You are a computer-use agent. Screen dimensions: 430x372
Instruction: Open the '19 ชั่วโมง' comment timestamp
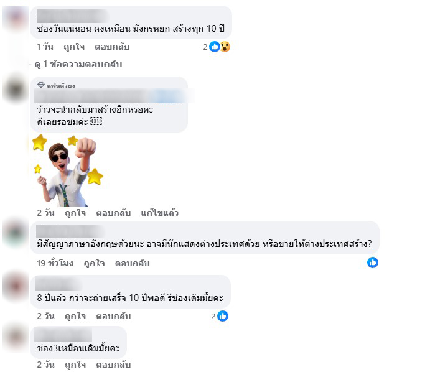click(x=55, y=263)
